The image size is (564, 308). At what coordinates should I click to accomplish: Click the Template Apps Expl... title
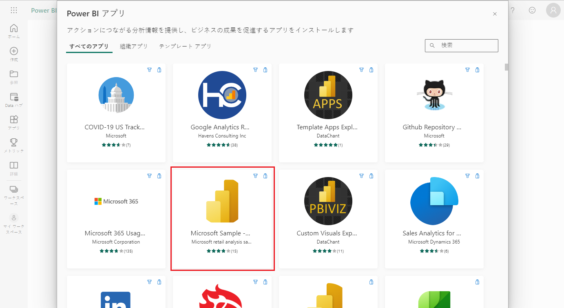[x=327, y=127]
